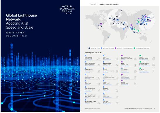Image resolution: width=160 pixels, height=113 pixels.
Task: Click the industry icon beside Agilent Technologies
Action: point(98,65)
